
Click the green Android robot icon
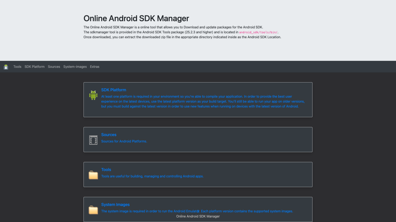(x=93, y=95)
